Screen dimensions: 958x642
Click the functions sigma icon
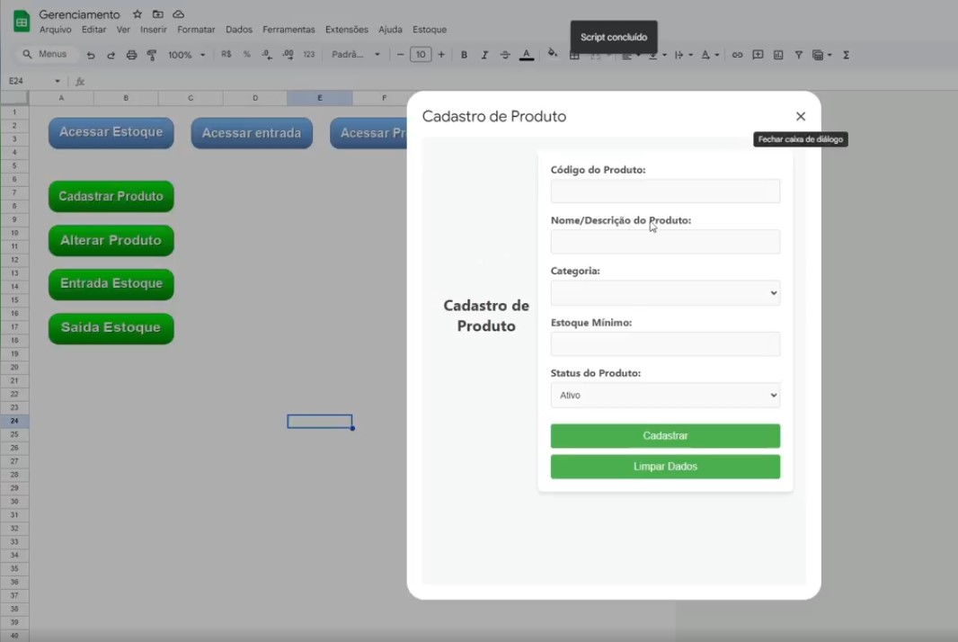(x=847, y=55)
